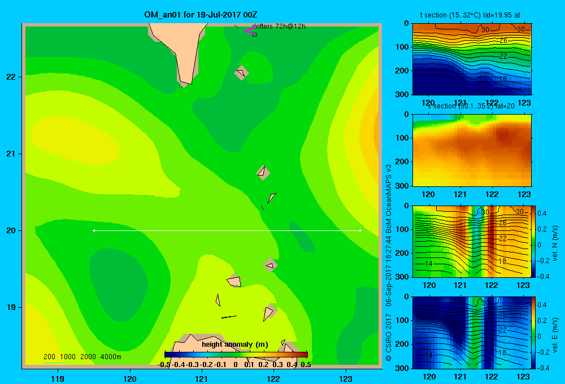Click right endpoint diamond of white transect line
The height and width of the screenshot is (384, 565).
[360, 230]
